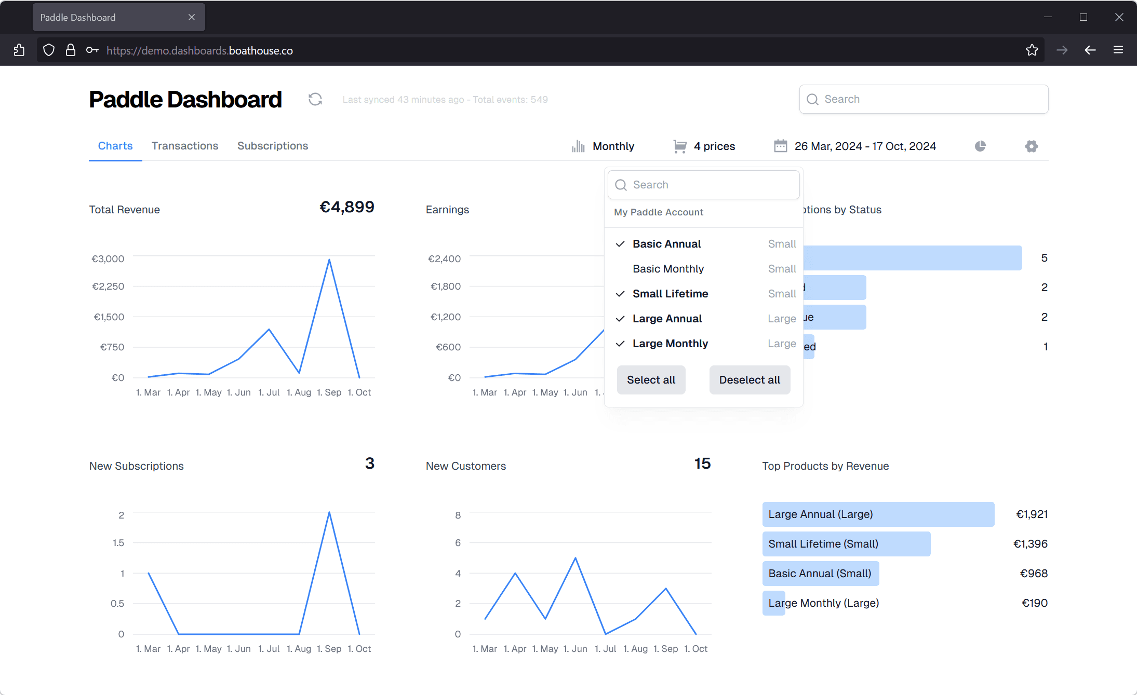Screen dimensions: 1137x695
Task: Click the Select all button
Action: 651,379
